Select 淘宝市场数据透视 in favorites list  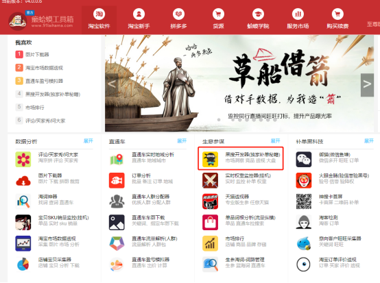click(44, 68)
